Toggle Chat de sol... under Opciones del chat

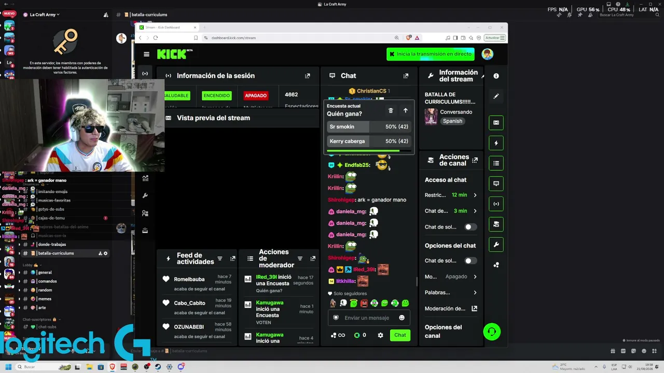point(470,261)
